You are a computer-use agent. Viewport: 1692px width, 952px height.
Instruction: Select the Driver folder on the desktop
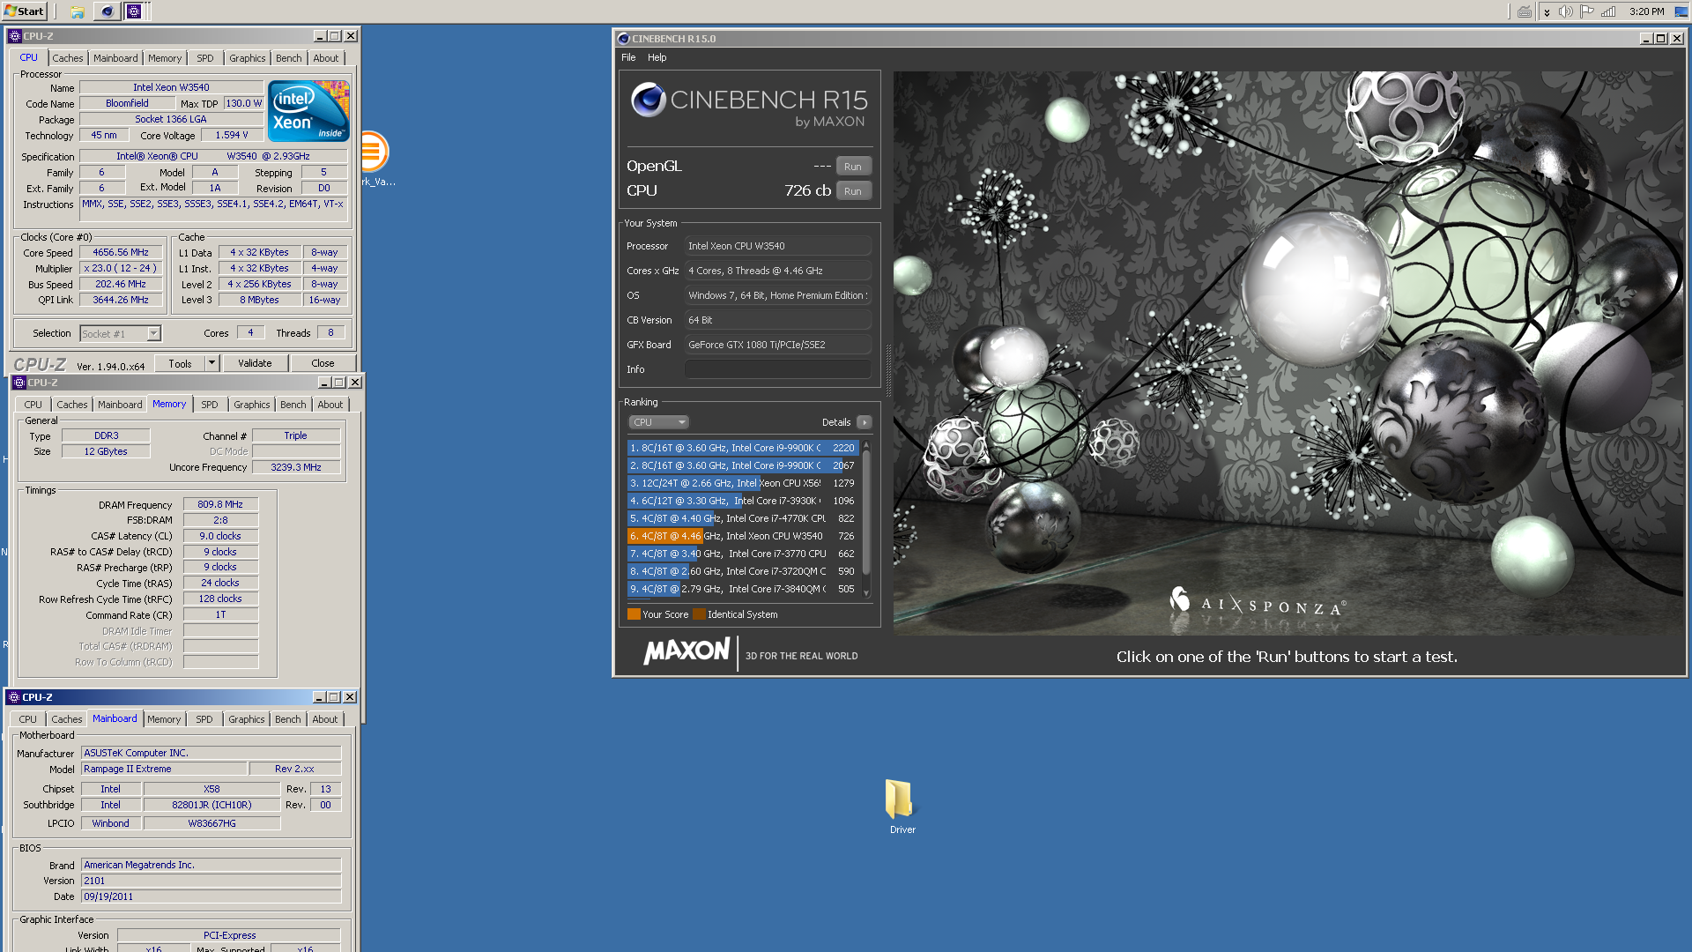click(902, 806)
